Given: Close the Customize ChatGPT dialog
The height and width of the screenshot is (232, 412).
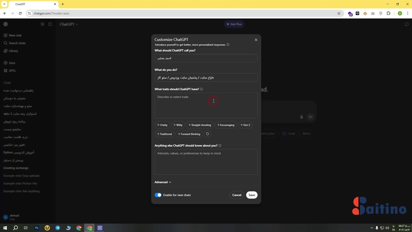Looking at the screenshot, I should [x=256, y=40].
